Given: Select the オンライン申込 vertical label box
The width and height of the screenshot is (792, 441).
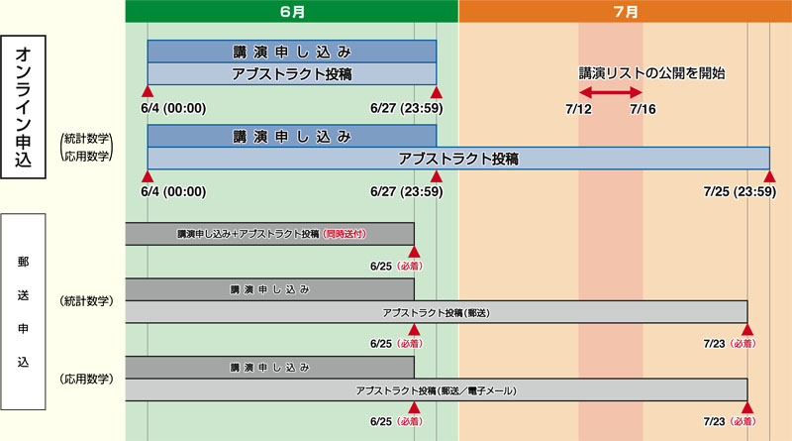Looking at the screenshot, I should pos(26,107).
